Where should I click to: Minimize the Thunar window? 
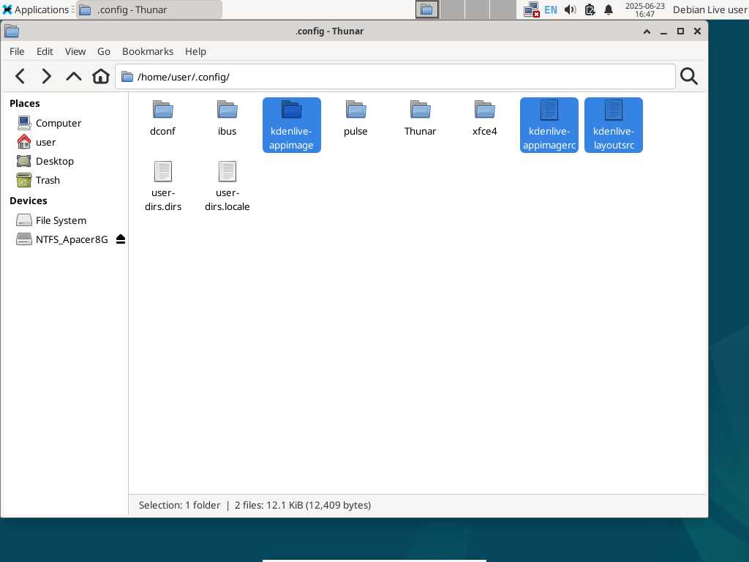[663, 31]
